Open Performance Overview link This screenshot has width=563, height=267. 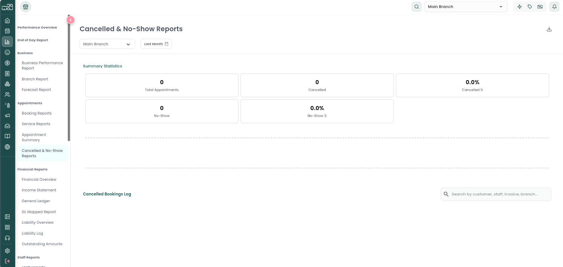tap(37, 27)
